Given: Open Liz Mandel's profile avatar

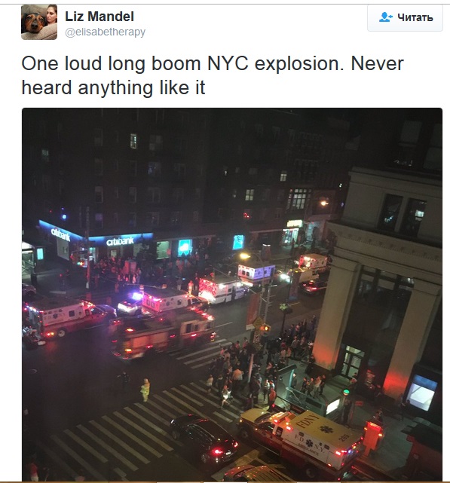Looking at the screenshot, I should (39, 22).
